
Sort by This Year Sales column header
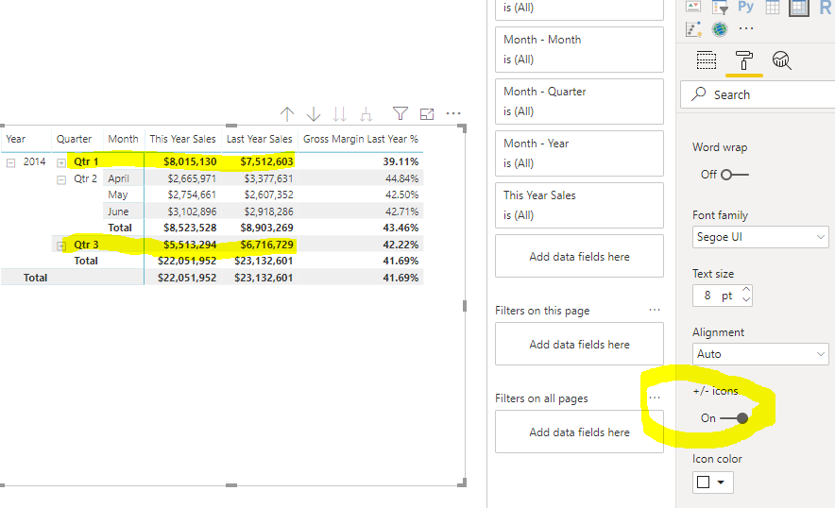pos(182,139)
